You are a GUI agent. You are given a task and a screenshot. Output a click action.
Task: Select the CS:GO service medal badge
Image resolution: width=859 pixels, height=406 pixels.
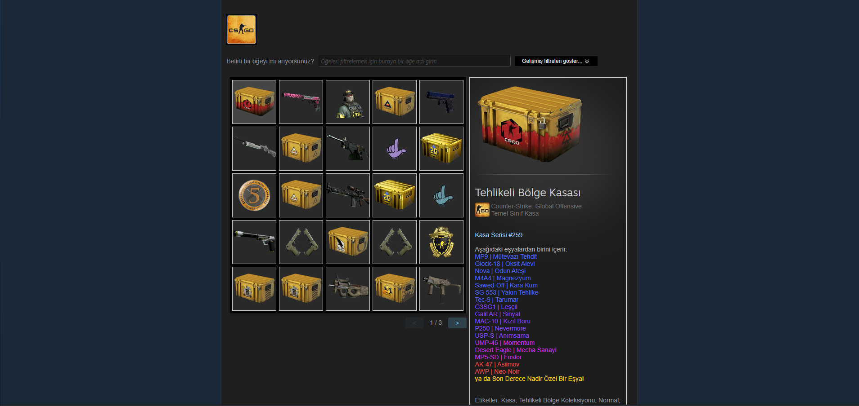441,242
